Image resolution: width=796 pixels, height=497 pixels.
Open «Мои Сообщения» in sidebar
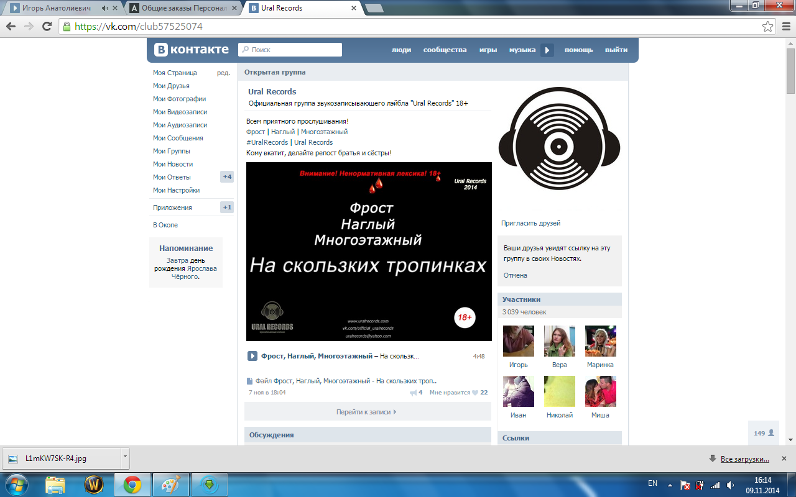tap(178, 138)
